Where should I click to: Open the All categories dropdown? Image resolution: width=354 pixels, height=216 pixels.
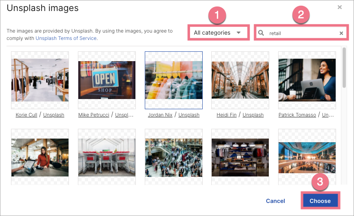(218, 33)
